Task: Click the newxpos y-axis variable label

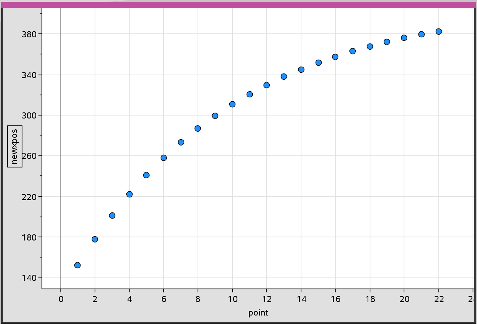Action: coord(15,147)
